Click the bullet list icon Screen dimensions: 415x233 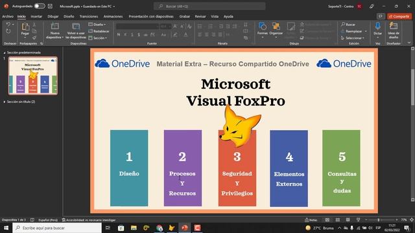(x=200, y=27)
